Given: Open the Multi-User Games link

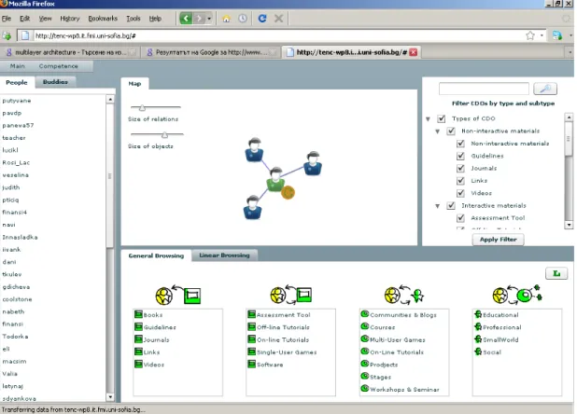Looking at the screenshot, I should 398,339.
